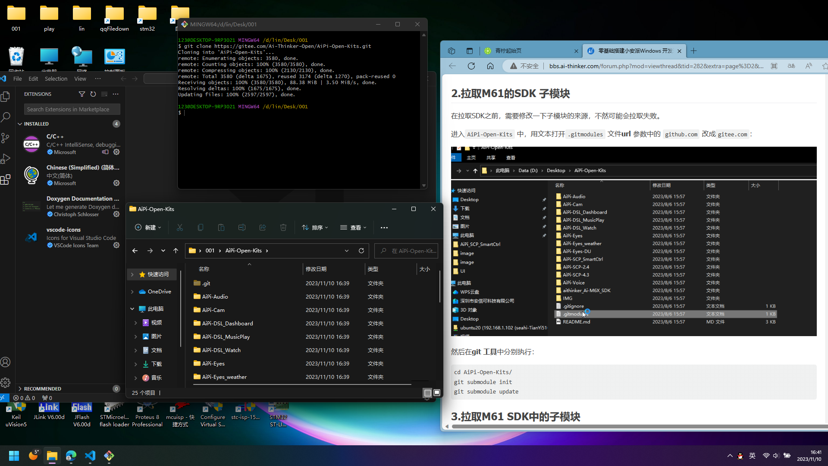Viewport: 828px width, 466px height.
Task: Refresh the extensions list
Action: click(93, 94)
